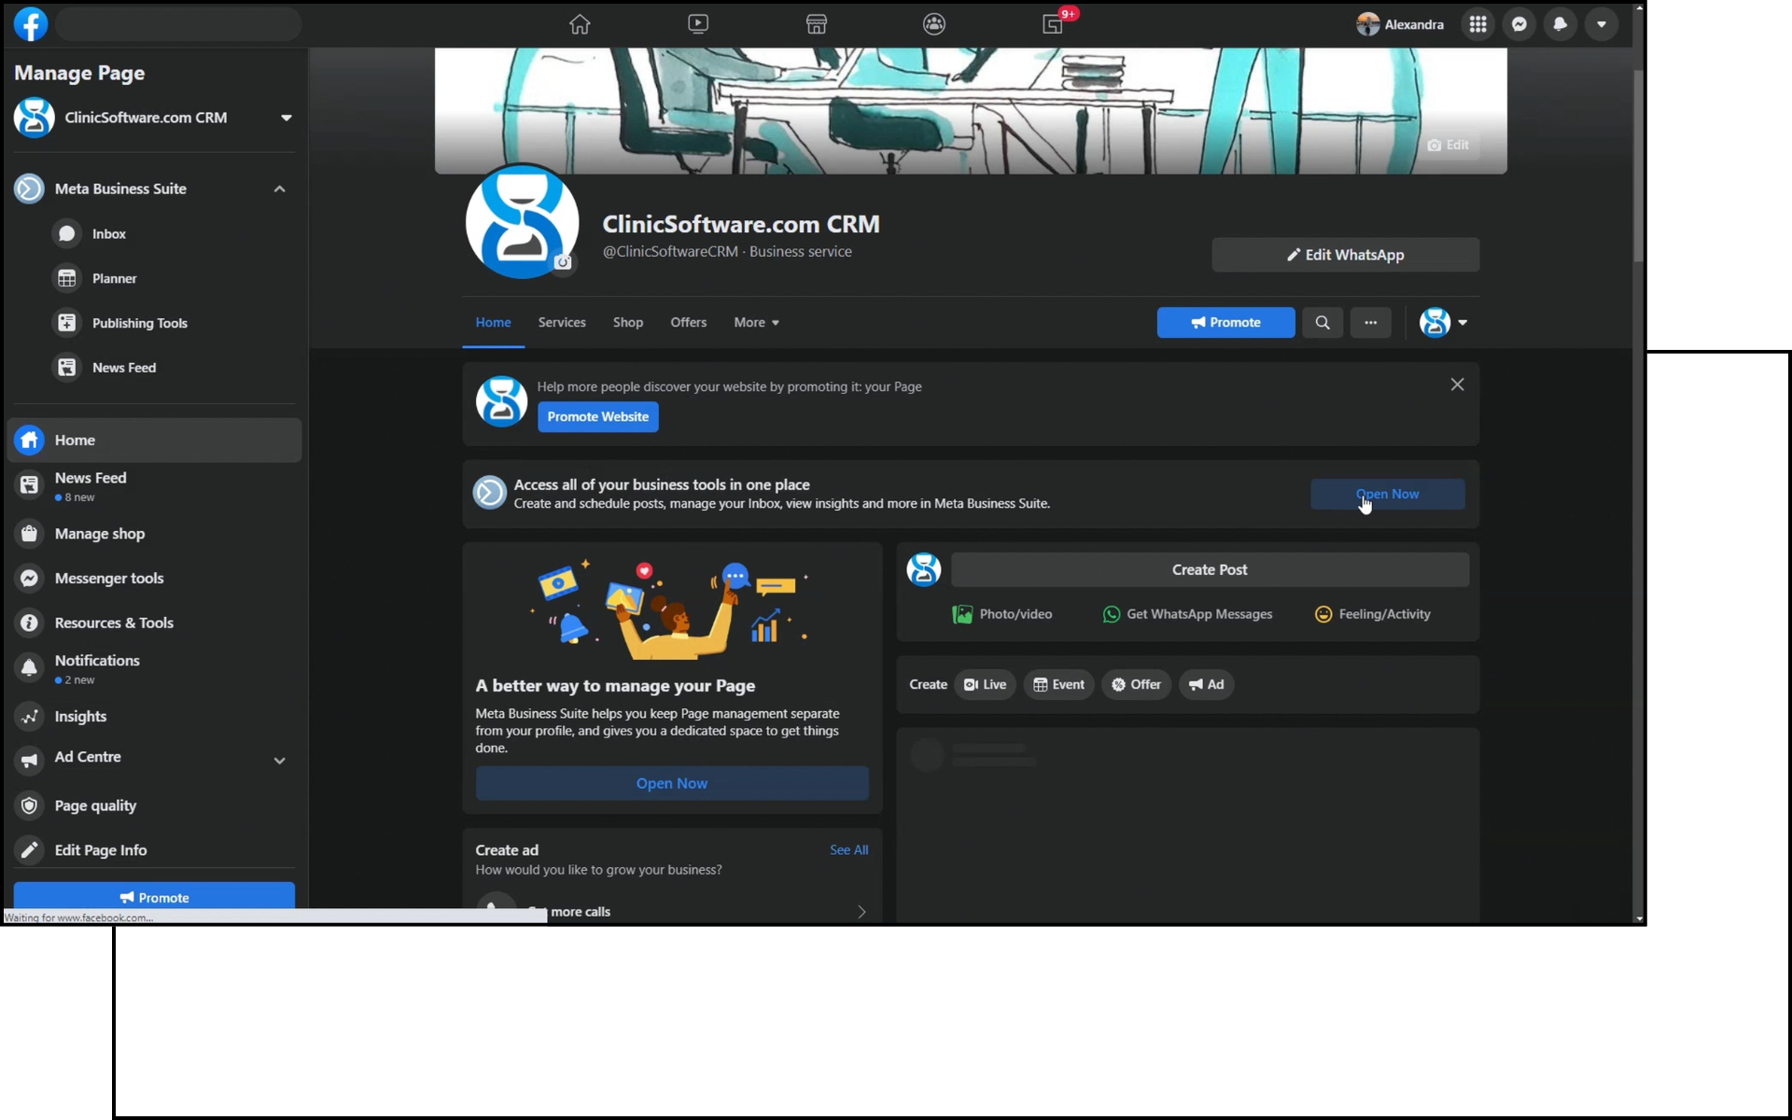The height and width of the screenshot is (1120, 1792).
Task: Collapse the Meta Business Suite section
Action: 279,189
